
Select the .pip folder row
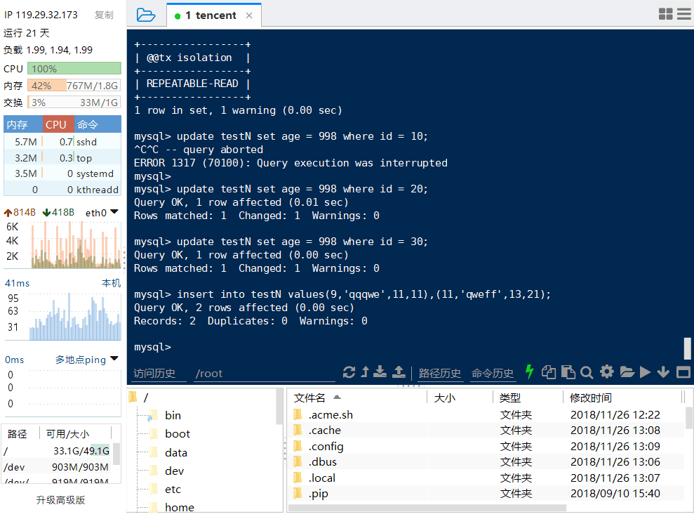pos(487,493)
